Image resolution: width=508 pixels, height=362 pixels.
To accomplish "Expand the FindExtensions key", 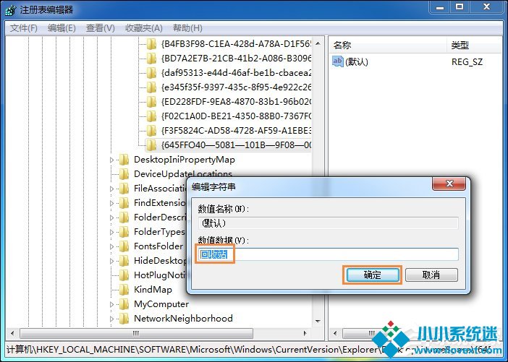I will tap(111, 203).
